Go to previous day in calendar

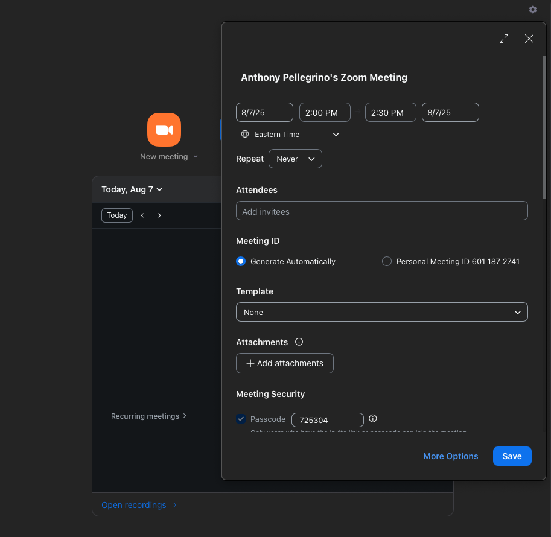(x=142, y=215)
